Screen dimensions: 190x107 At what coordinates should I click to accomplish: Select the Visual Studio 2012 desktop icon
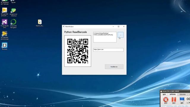pos(4,23)
